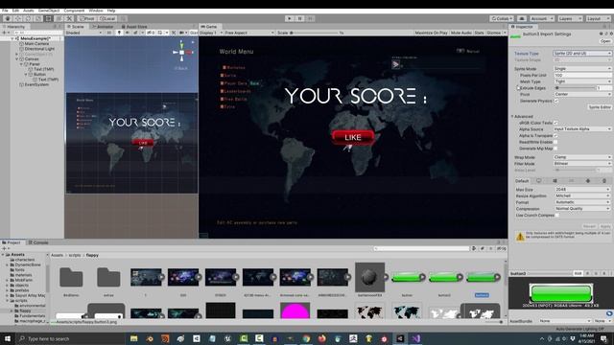Toggle Stats overlay in Game view
Image resolution: width=614 pixels, height=345 pixels.
pos(479,33)
